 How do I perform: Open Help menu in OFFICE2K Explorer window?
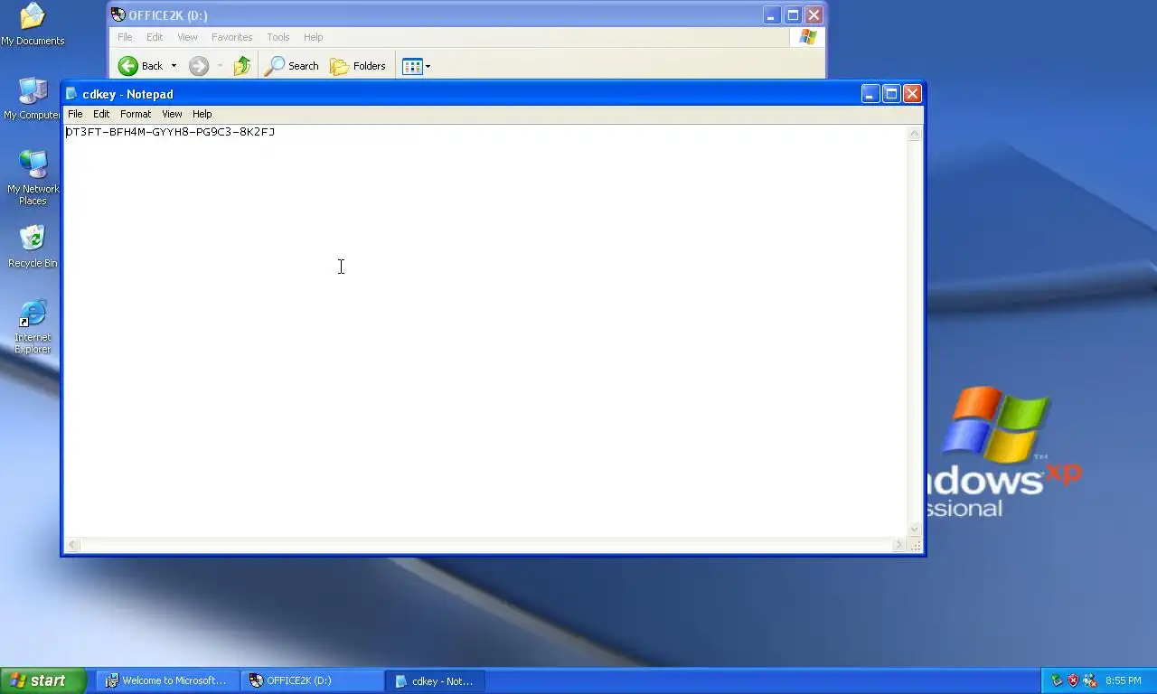click(313, 37)
